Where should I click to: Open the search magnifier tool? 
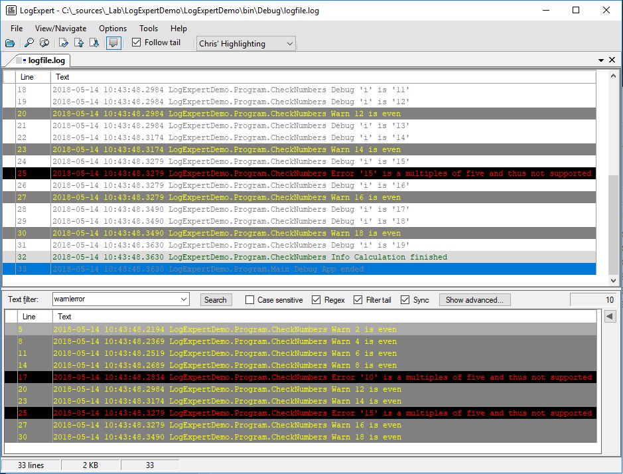(29, 43)
